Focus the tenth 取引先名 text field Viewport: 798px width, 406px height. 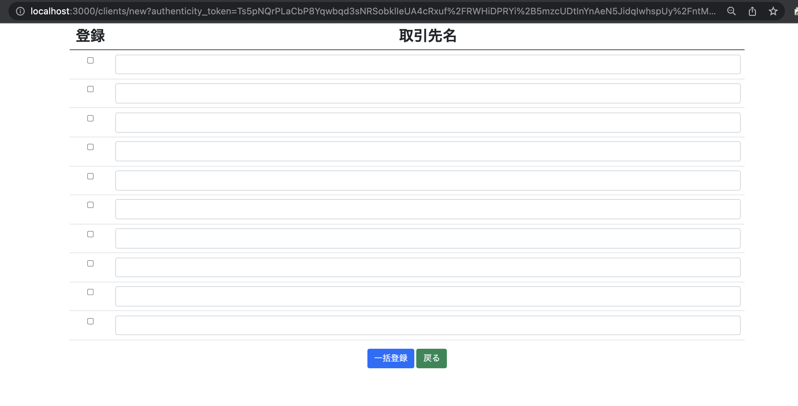428,325
